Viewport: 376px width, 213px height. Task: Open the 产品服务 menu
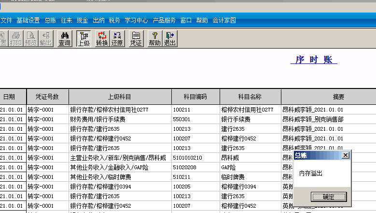pos(164,20)
